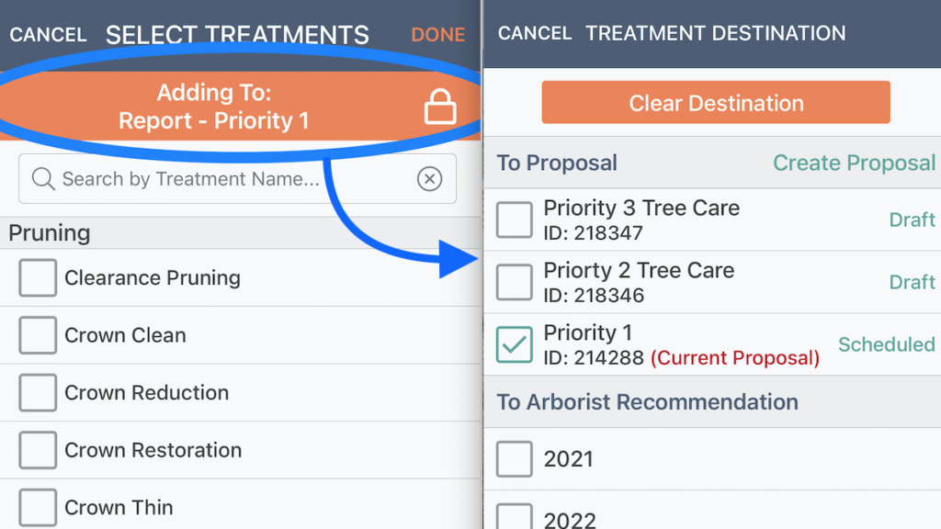Focus the Search by Treatment Name field
Viewport: 941px width, 529px height.
click(x=238, y=179)
